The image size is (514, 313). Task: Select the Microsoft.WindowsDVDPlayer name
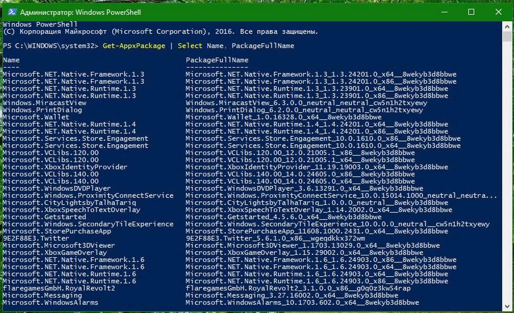coord(57,188)
